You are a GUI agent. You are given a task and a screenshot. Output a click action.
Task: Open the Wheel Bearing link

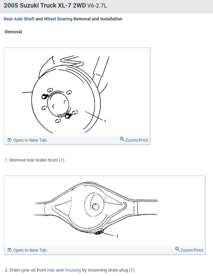point(58,19)
